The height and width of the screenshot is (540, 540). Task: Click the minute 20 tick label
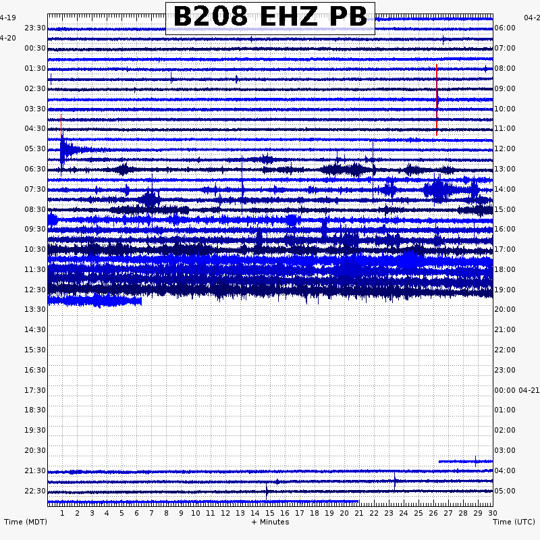[344, 513]
